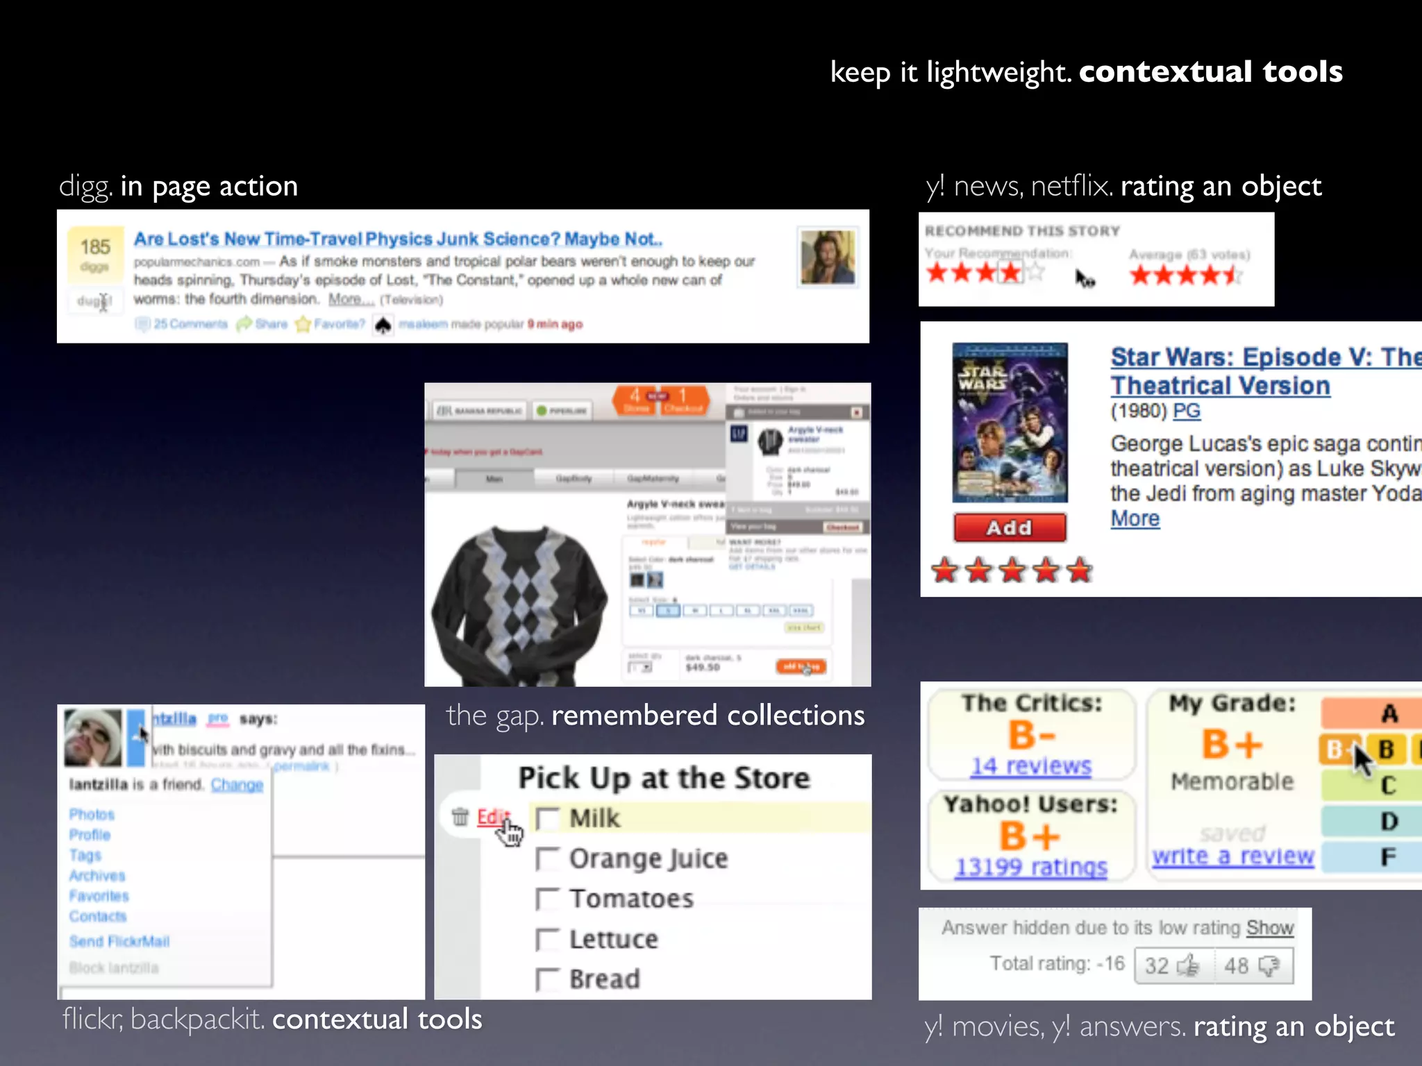1422x1066 pixels.
Task: Click the argyle sweater product image
Action: 519,604
